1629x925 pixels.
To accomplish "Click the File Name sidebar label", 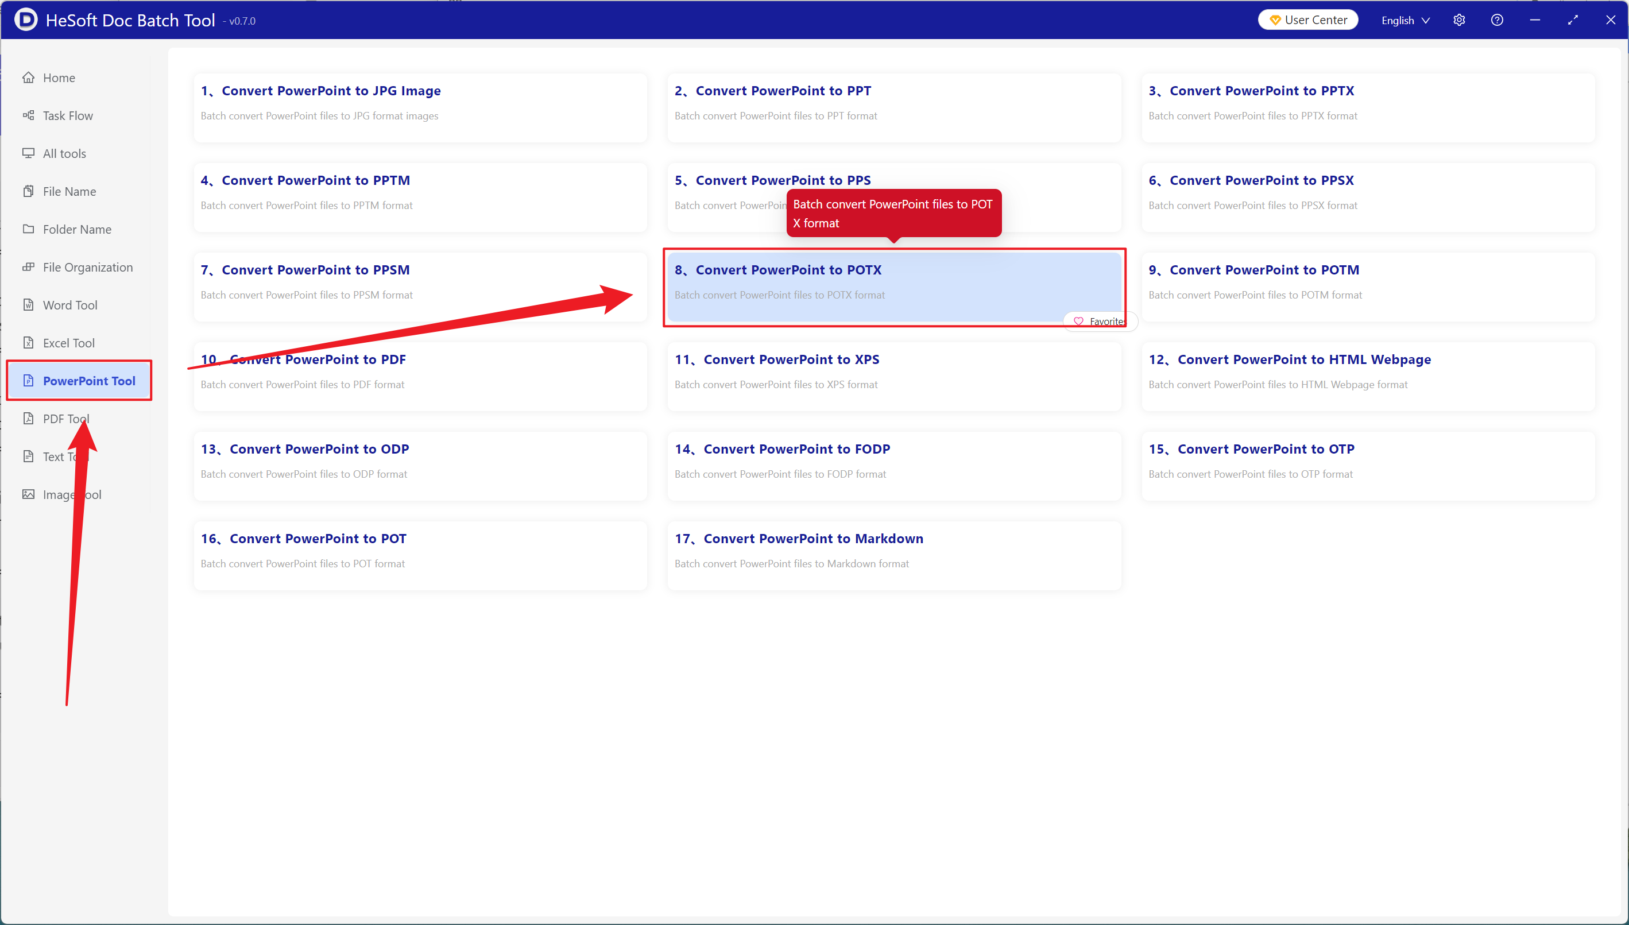I will pos(69,191).
